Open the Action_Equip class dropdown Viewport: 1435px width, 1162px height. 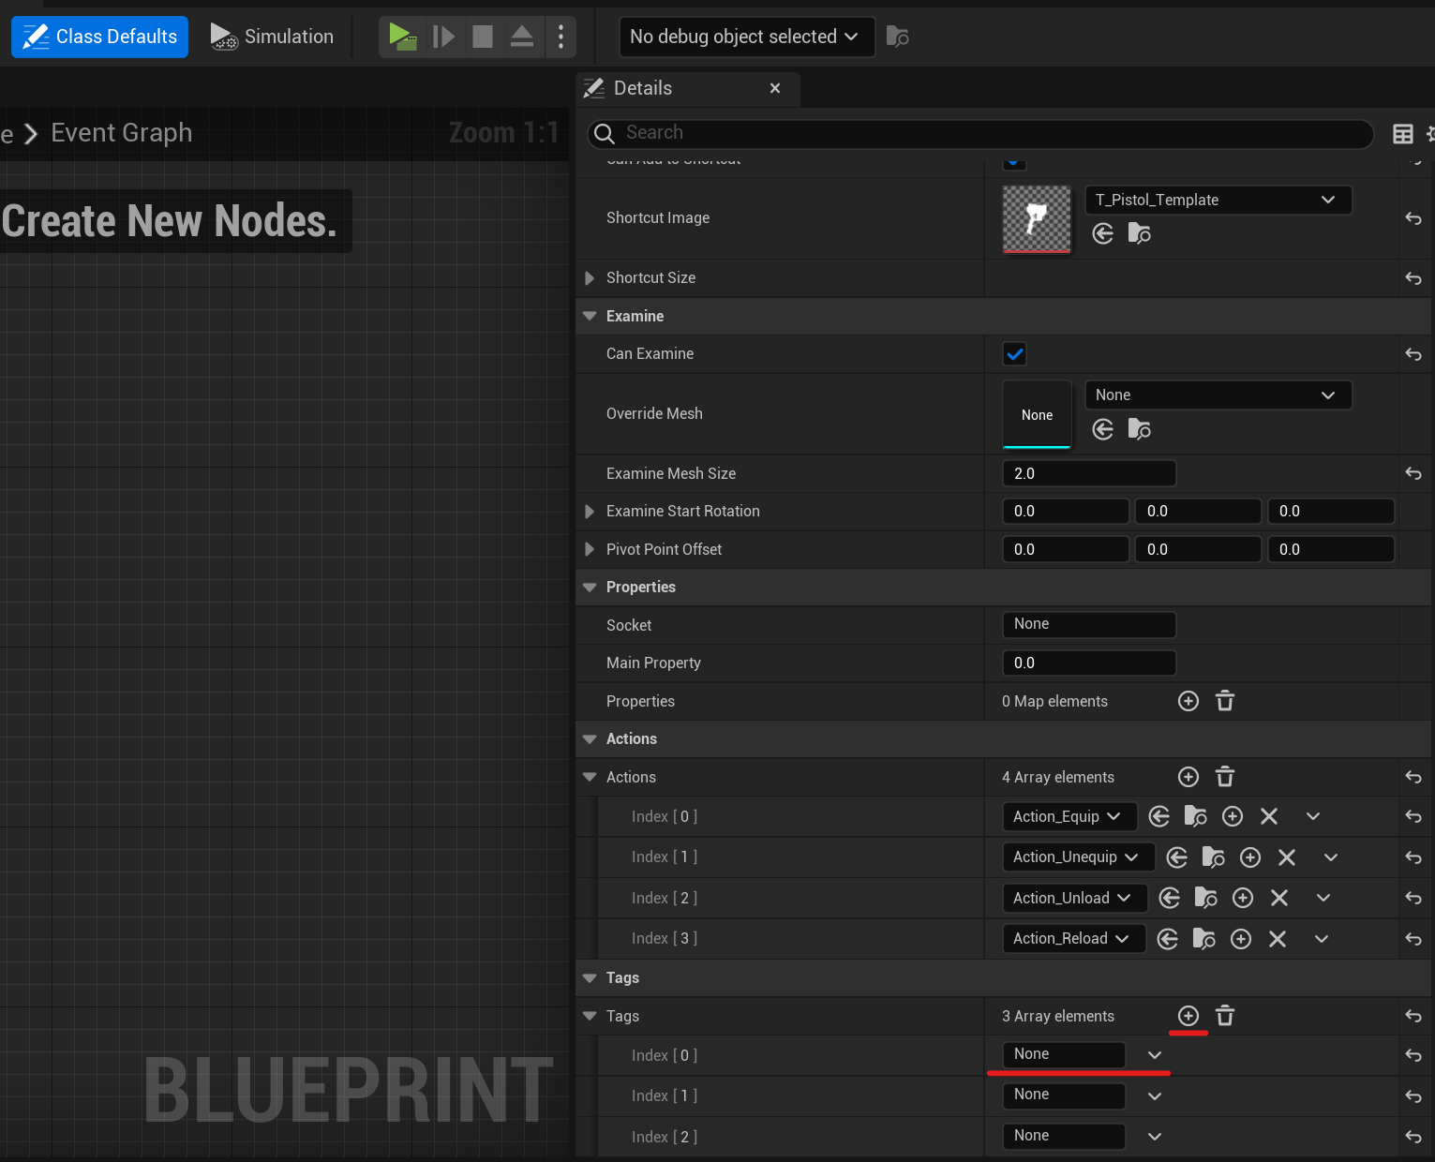click(x=1069, y=816)
